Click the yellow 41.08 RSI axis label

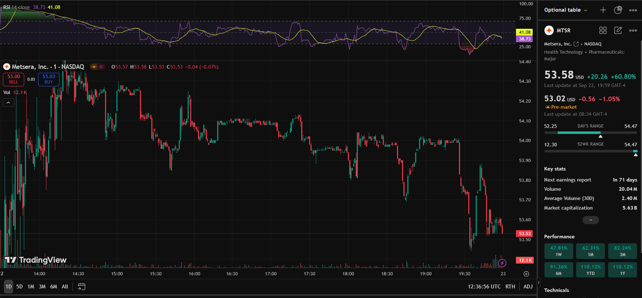pyautogui.click(x=523, y=33)
